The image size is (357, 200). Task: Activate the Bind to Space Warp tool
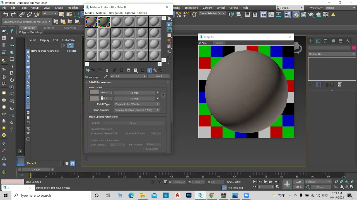tap(37, 14)
